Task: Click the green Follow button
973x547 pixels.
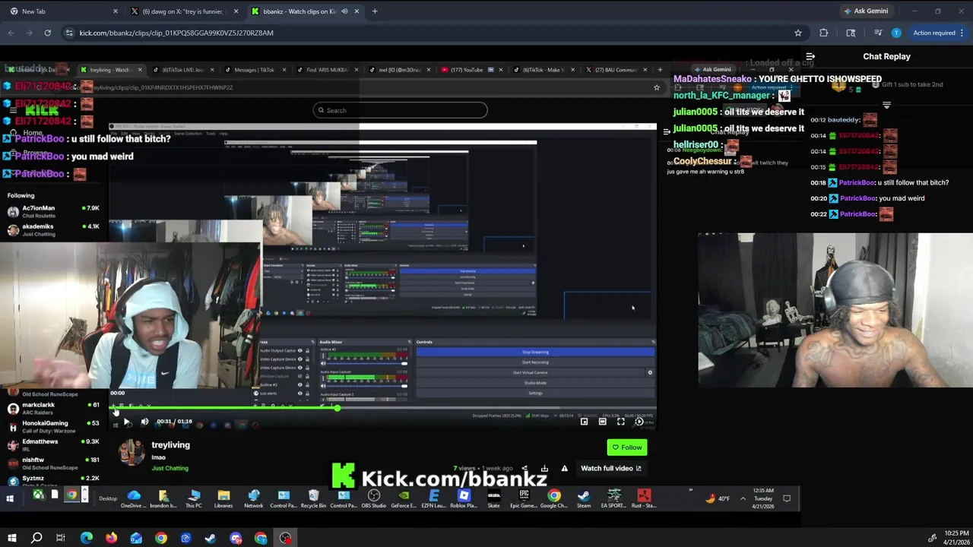Action: (x=627, y=447)
